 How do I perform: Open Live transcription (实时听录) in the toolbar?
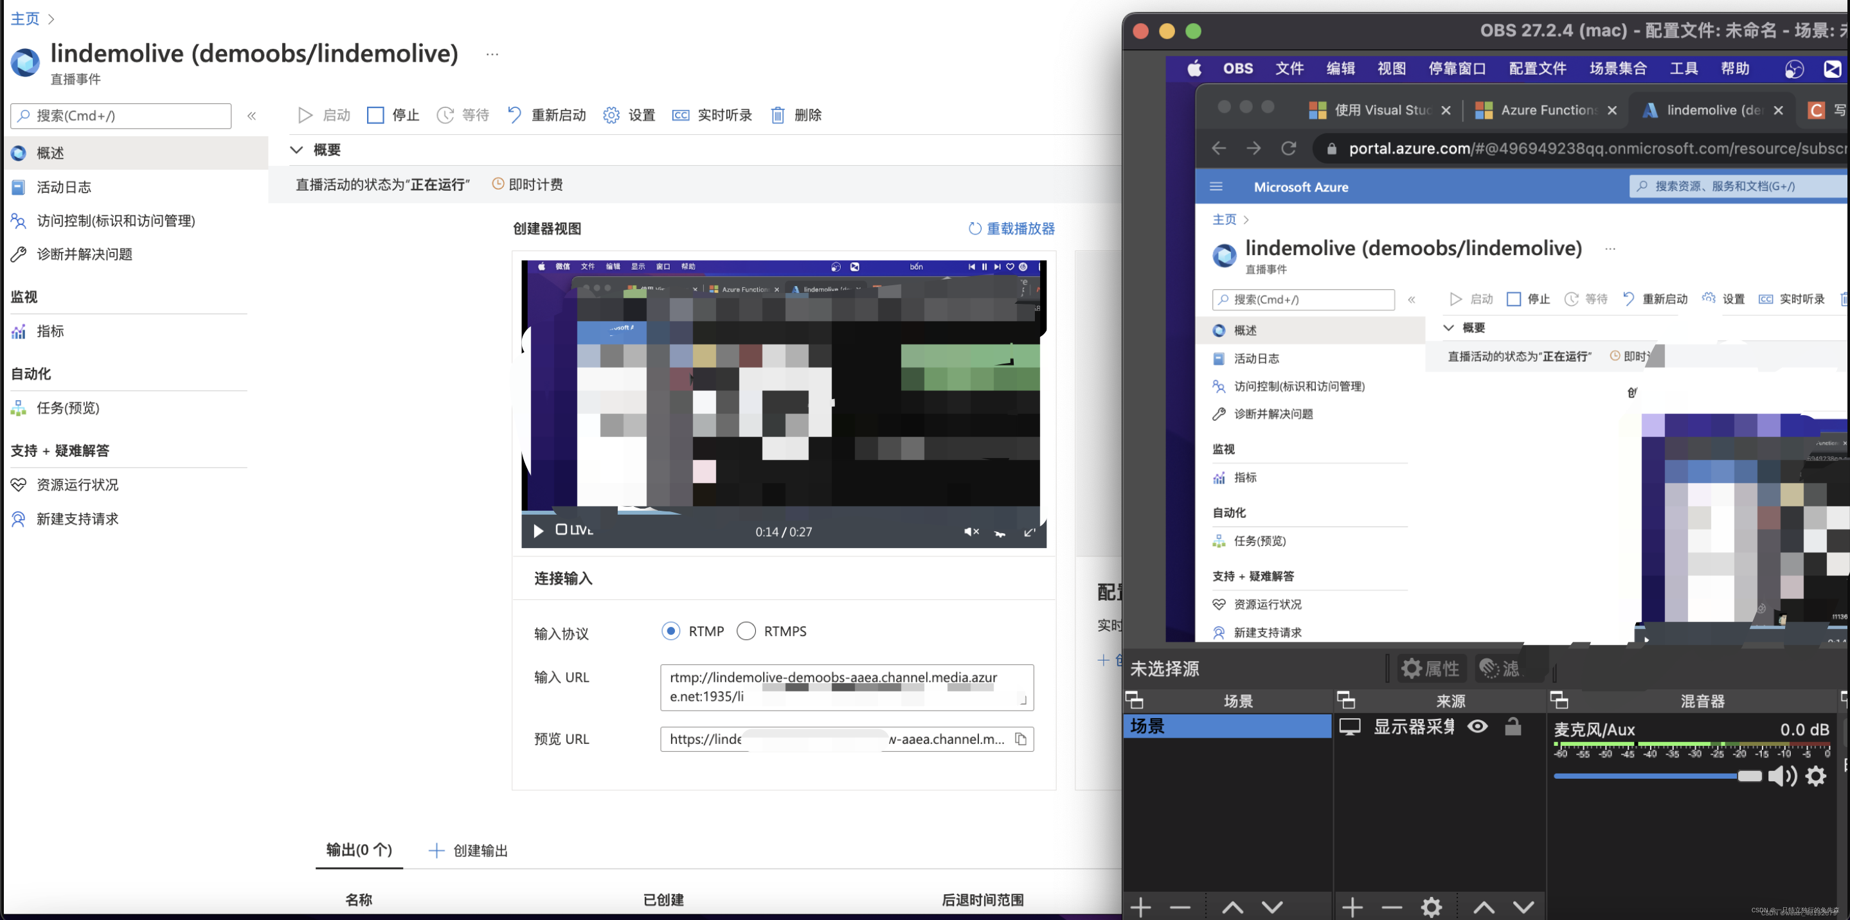712,115
